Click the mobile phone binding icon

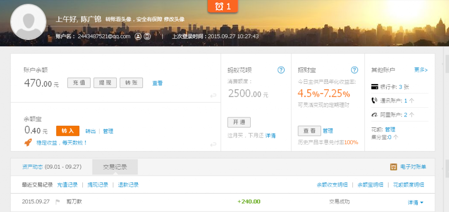pos(147,36)
